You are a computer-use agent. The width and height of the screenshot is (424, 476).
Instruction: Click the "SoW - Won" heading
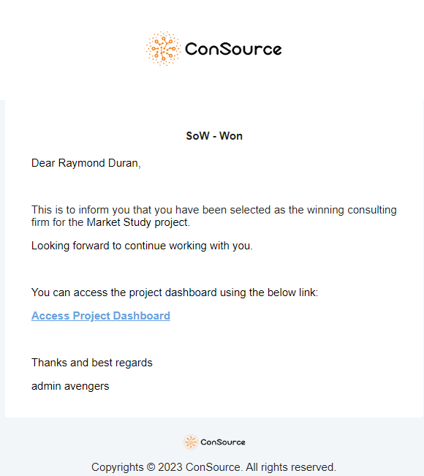(x=214, y=136)
